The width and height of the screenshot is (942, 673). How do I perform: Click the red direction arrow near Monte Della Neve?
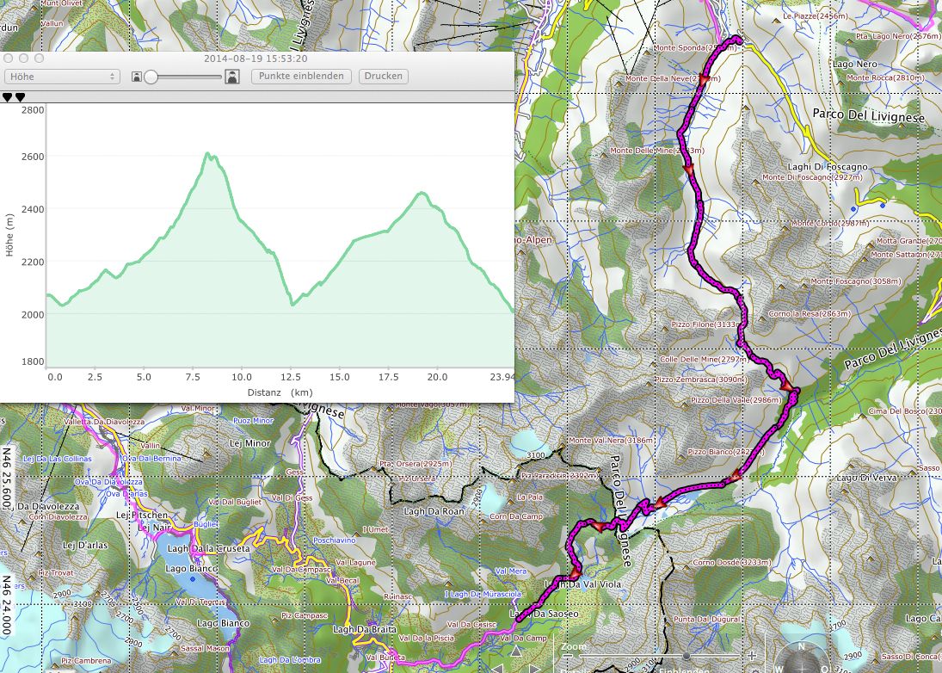[x=704, y=80]
